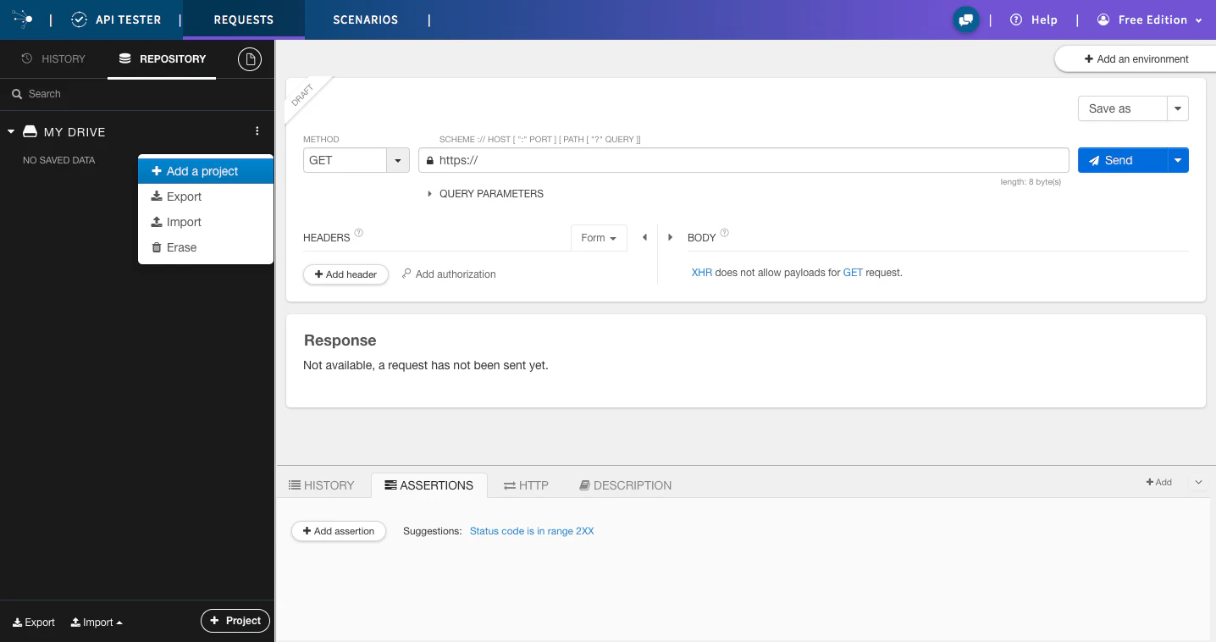The image size is (1216, 642).
Task: Collapse the bottom panel with chevron
Action: coord(1198,482)
